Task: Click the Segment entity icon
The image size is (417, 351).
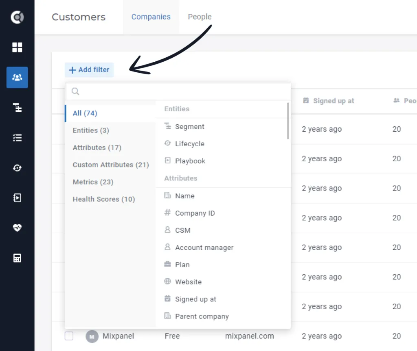Action: point(167,126)
